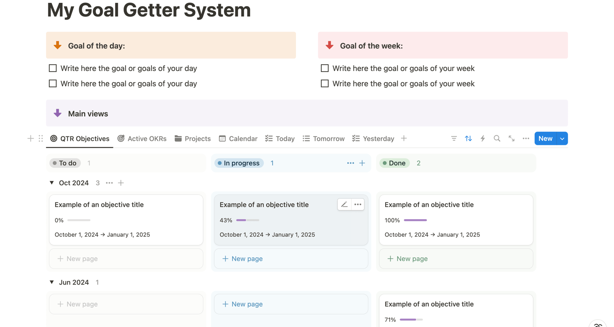Viewport: 614px width, 327px height.
Task: Open the Jun 2024 objective card at 71%
Action: [456, 310]
